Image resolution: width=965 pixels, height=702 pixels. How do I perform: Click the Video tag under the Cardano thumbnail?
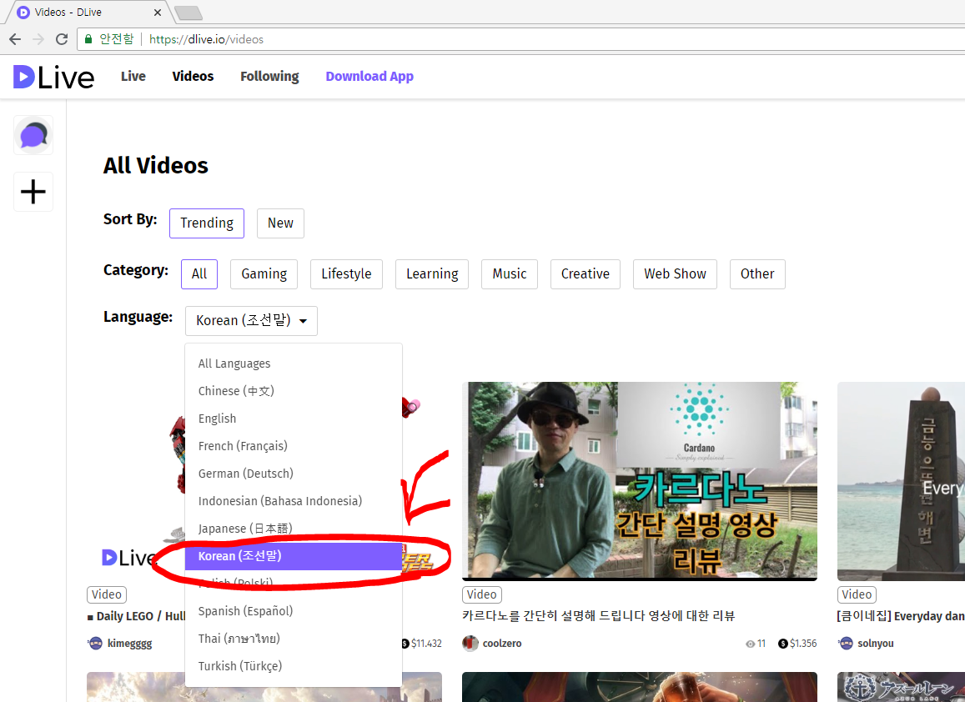pyautogui.click(x=482, y=595)
